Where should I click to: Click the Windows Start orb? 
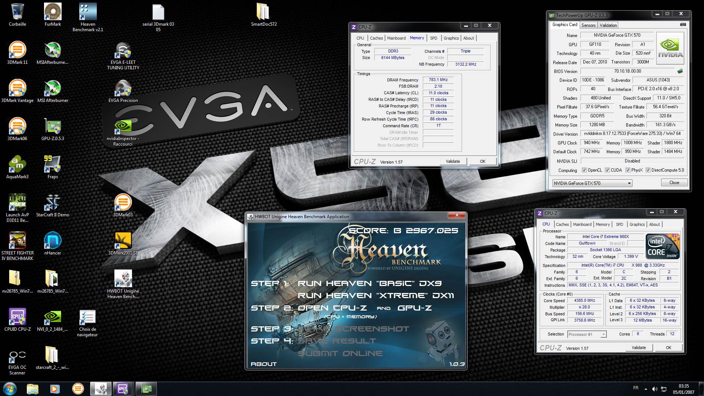(10, 388)
